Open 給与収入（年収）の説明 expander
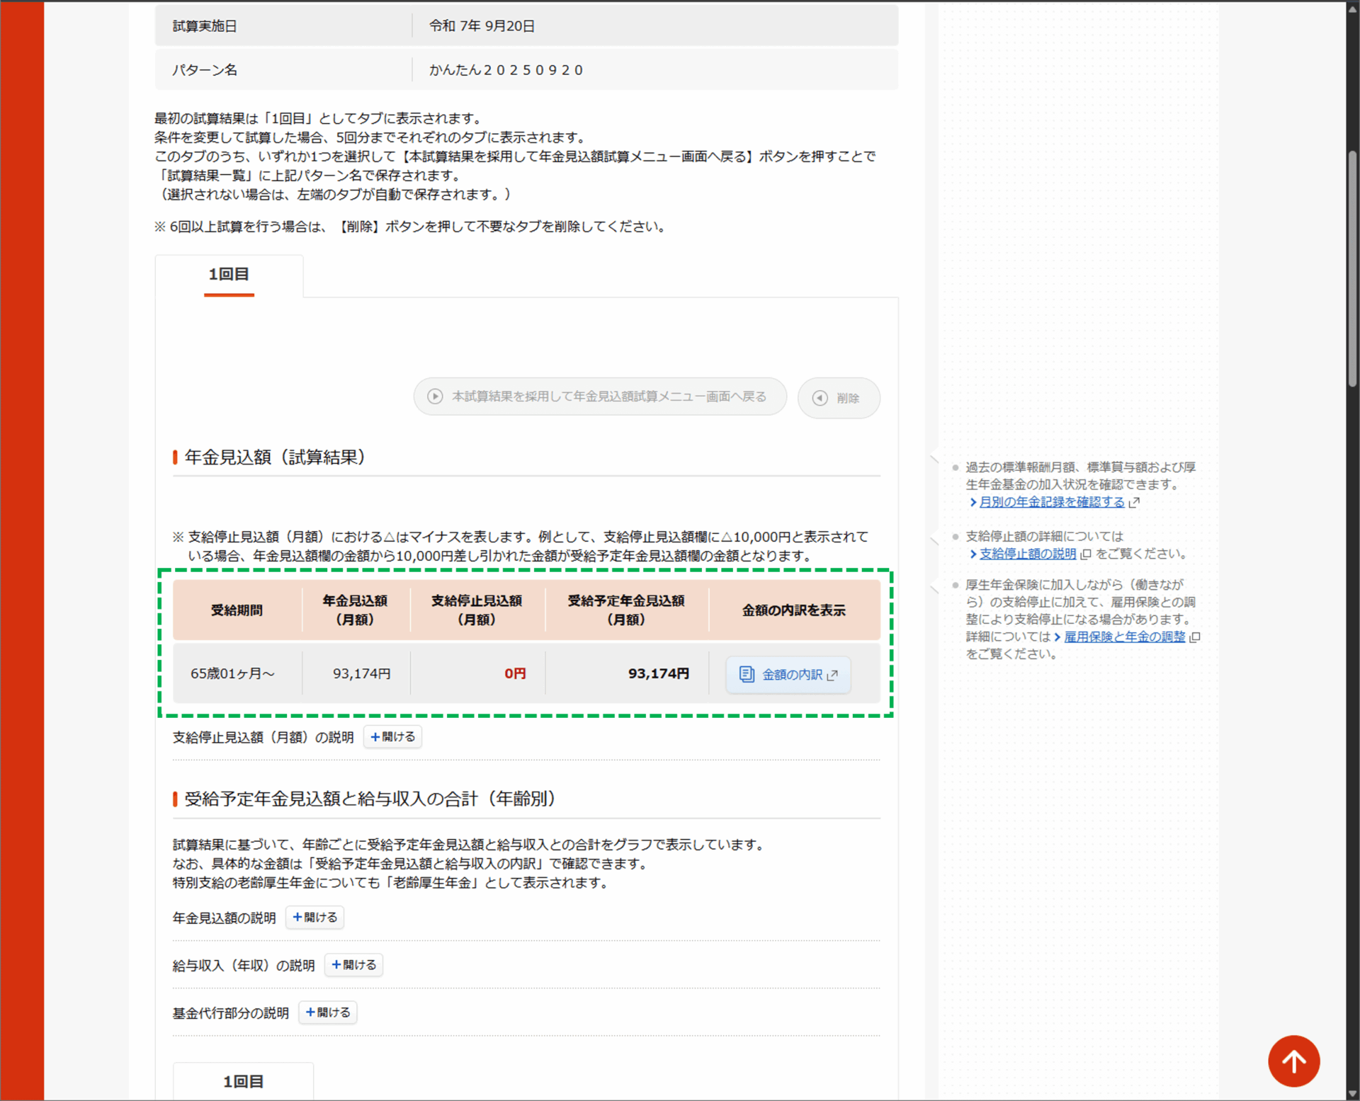The image size is (1360, 1101). 354,964
